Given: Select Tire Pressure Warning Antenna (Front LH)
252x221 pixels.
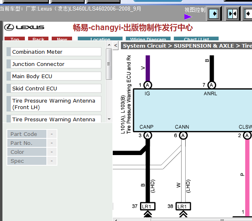Looking at the screenshot, I should [x=54, y=104].
